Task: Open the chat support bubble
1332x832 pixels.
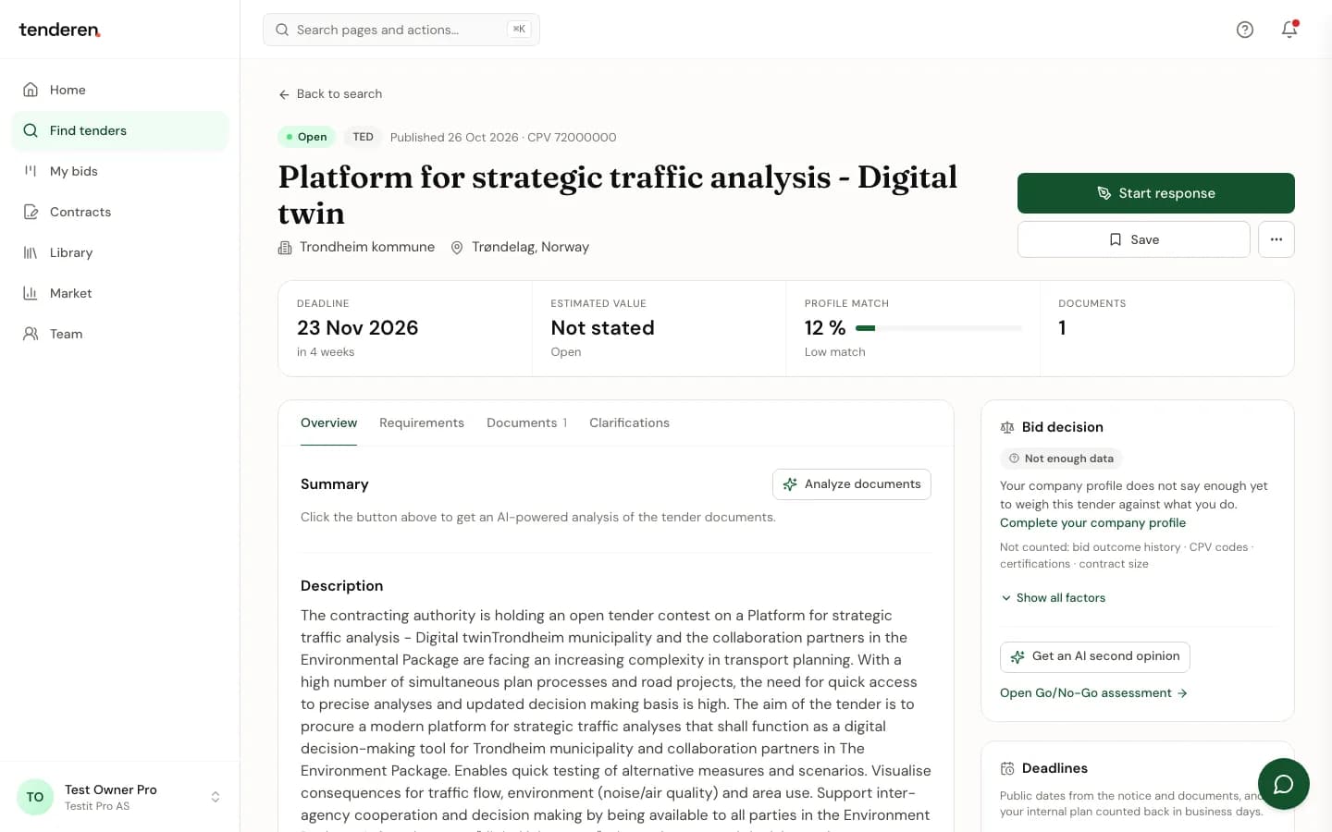Action: 1283,784
